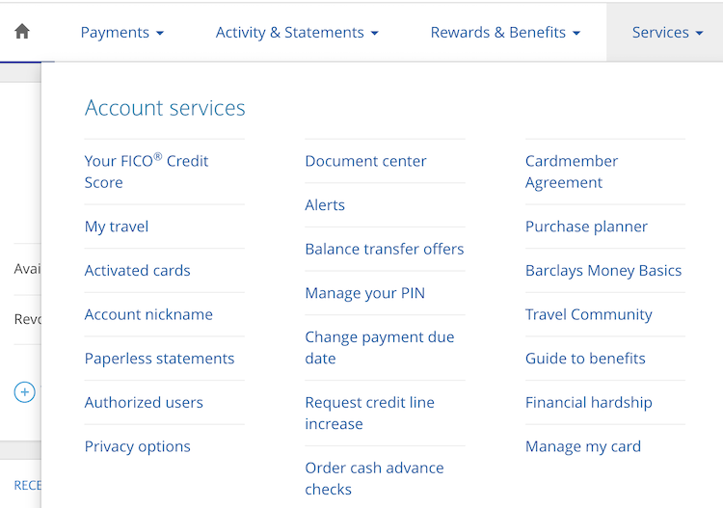Choose Change payment due date

[x=380, y=348]
